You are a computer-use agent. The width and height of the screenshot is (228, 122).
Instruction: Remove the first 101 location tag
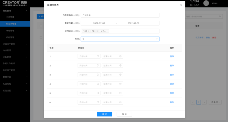pyautogui.click(x=88, y=31)
